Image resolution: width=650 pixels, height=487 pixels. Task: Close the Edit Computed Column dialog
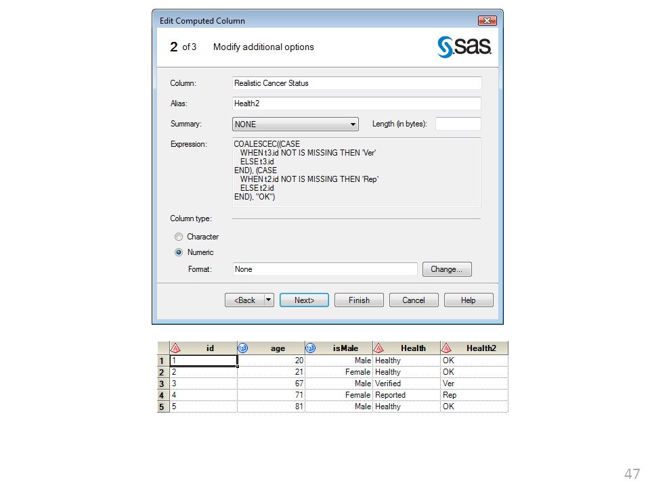coord(487,21)
